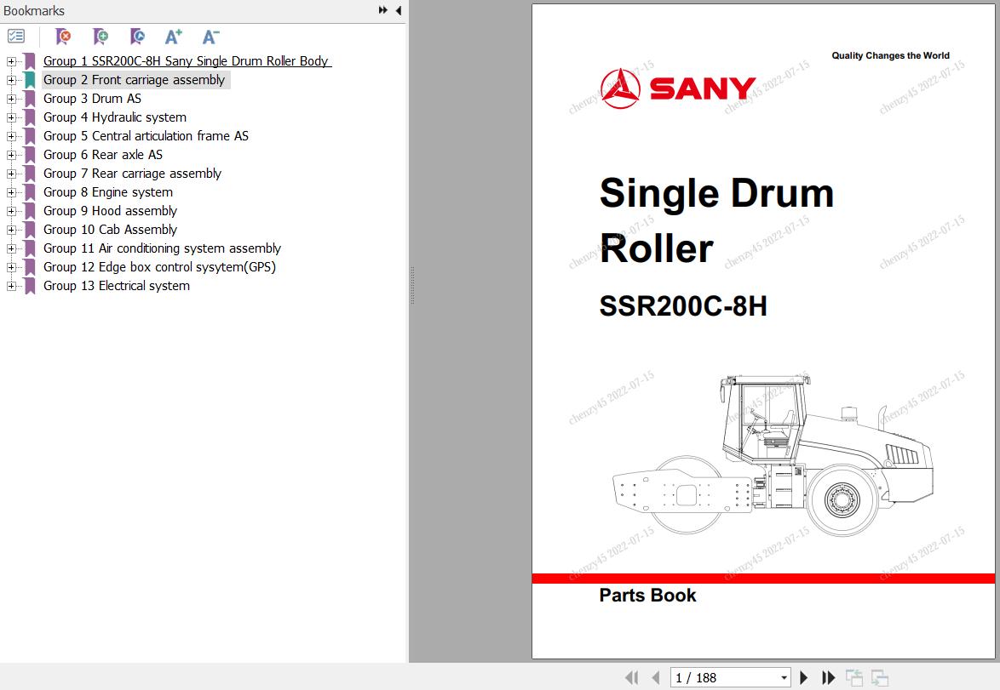Collapse the Bookmarks panel with the left arrow
Viewport: 1000px width, 690px height.
[399, 10]
